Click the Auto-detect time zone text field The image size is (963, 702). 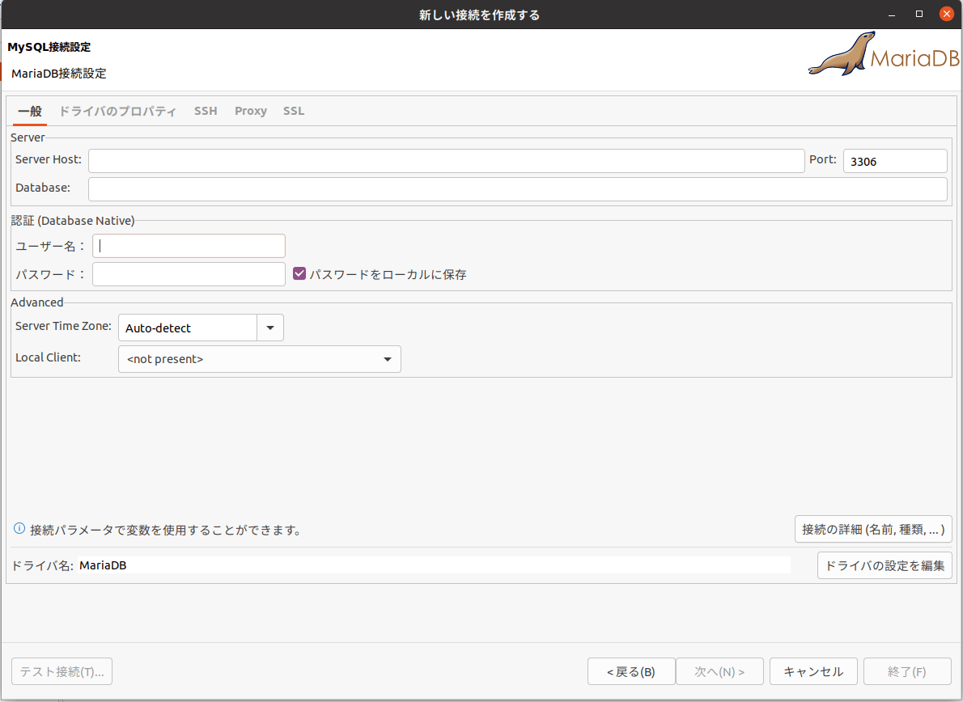coord(187,328)
